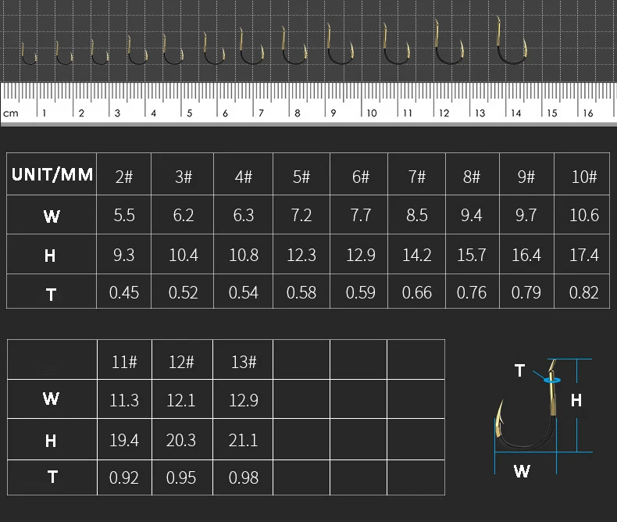Select the 5# size column header
This screenshot has height=522, width=617.
click(301, 177)
